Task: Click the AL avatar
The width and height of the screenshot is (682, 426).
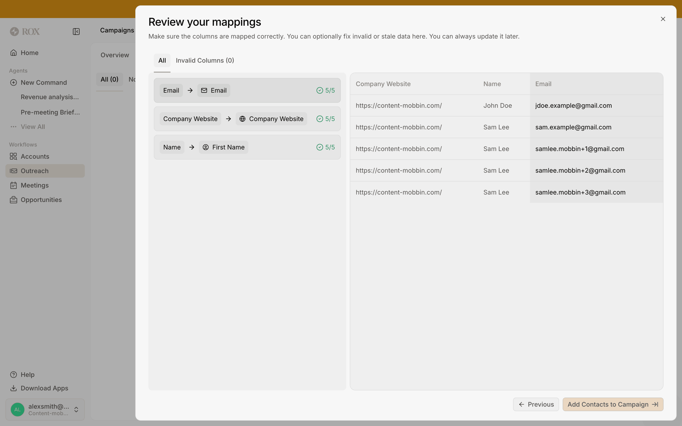Action: tap(17, 410)
